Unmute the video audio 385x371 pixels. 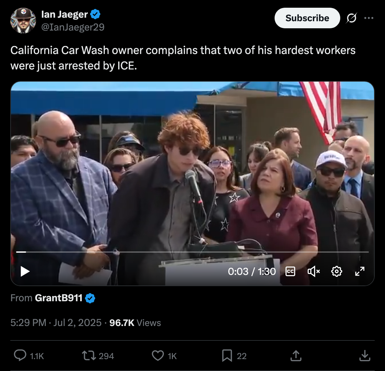pos(314,271)
